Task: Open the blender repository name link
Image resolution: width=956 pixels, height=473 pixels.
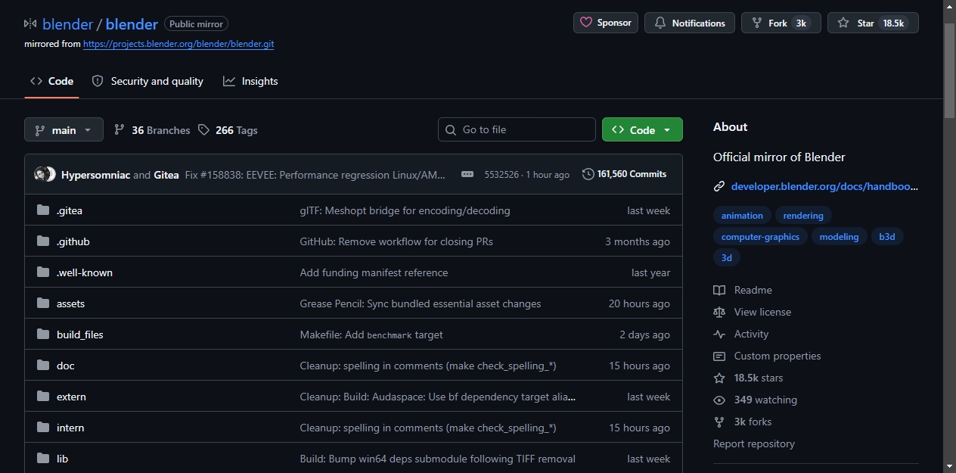Action: tap(132, 23)
